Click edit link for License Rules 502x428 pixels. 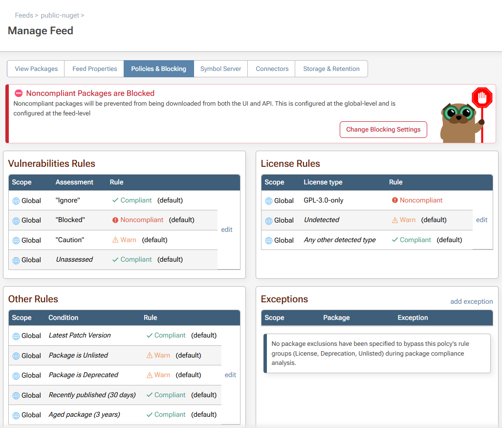[481, 220]
